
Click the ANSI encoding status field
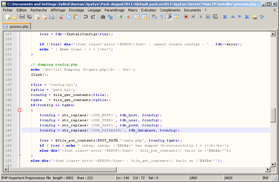click(x=243, y=178)
